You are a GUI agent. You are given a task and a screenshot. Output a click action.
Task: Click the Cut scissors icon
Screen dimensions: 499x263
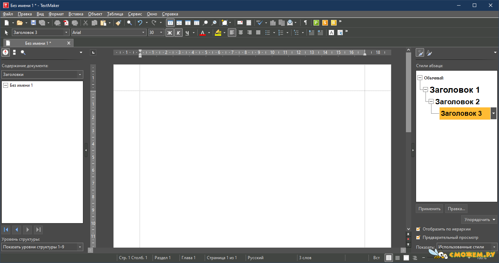[x=85, y=23]
